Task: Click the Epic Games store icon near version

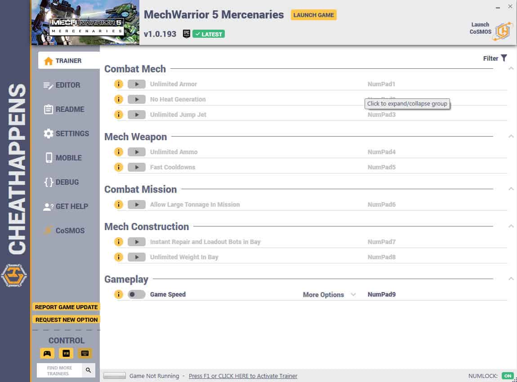Action: tap(186, 34)
